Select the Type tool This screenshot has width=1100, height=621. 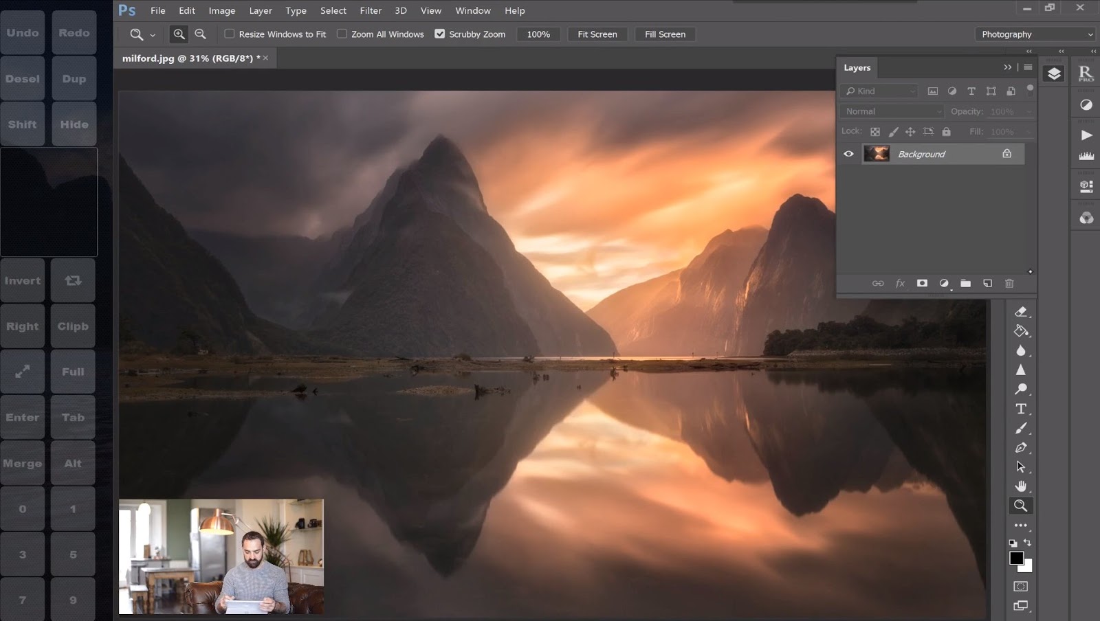click(x=1022, y=409)
